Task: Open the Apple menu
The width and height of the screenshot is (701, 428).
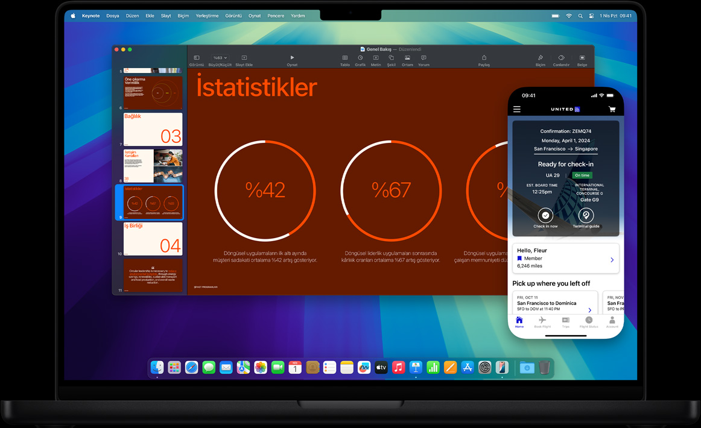Action: 73,16
